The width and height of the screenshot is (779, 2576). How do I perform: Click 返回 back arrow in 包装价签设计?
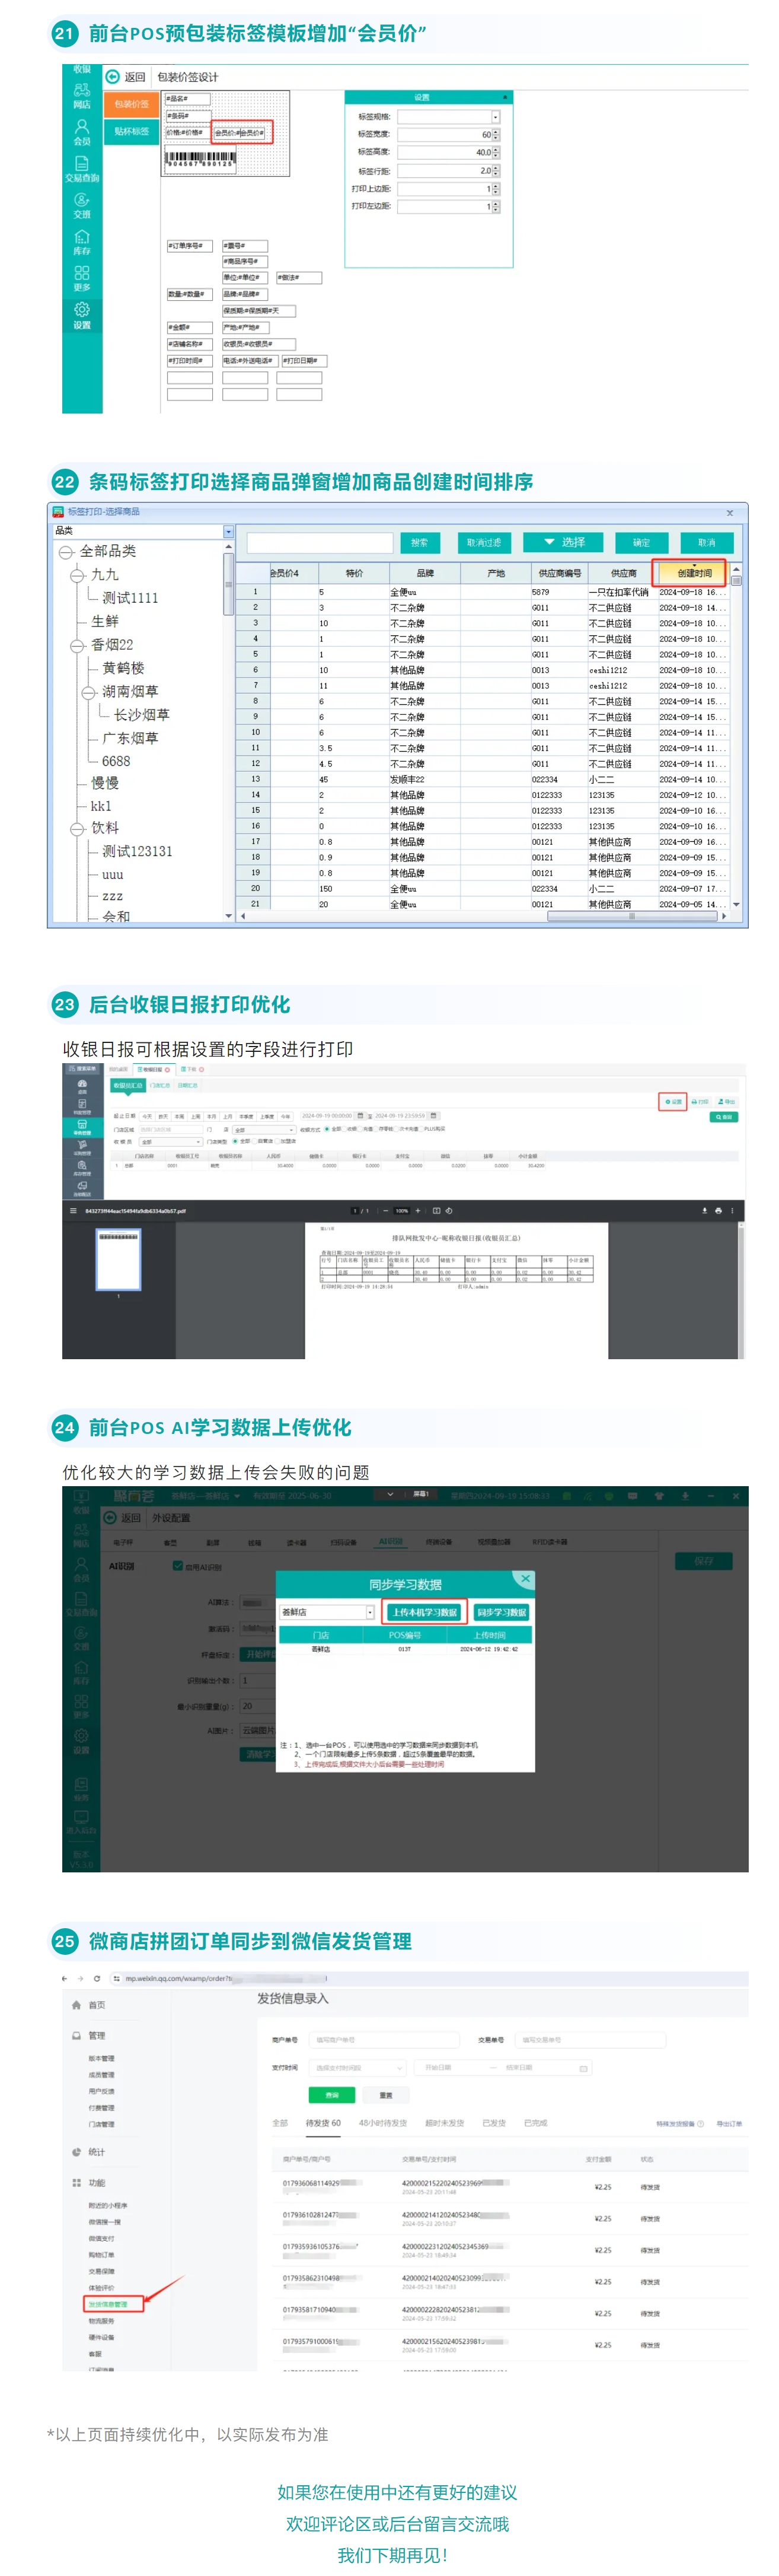click(x=113, y=77)
